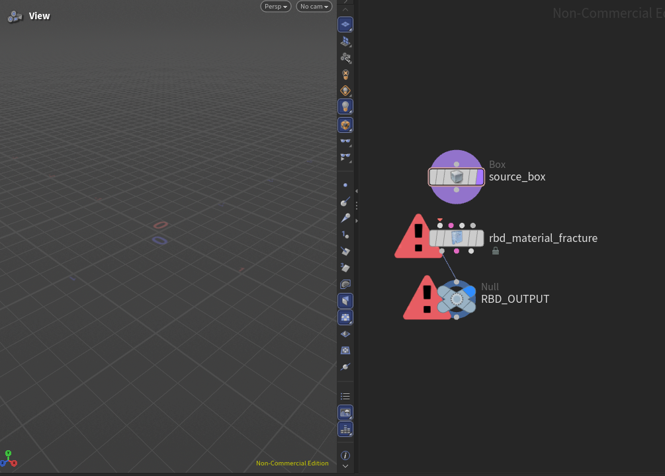Collapse pane with right-pointing splitter arrow
The height and width of the screenshot is (476, 665).
[356, 221]
